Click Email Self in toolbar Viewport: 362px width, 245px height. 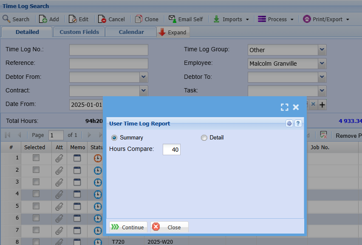[186, 19]
